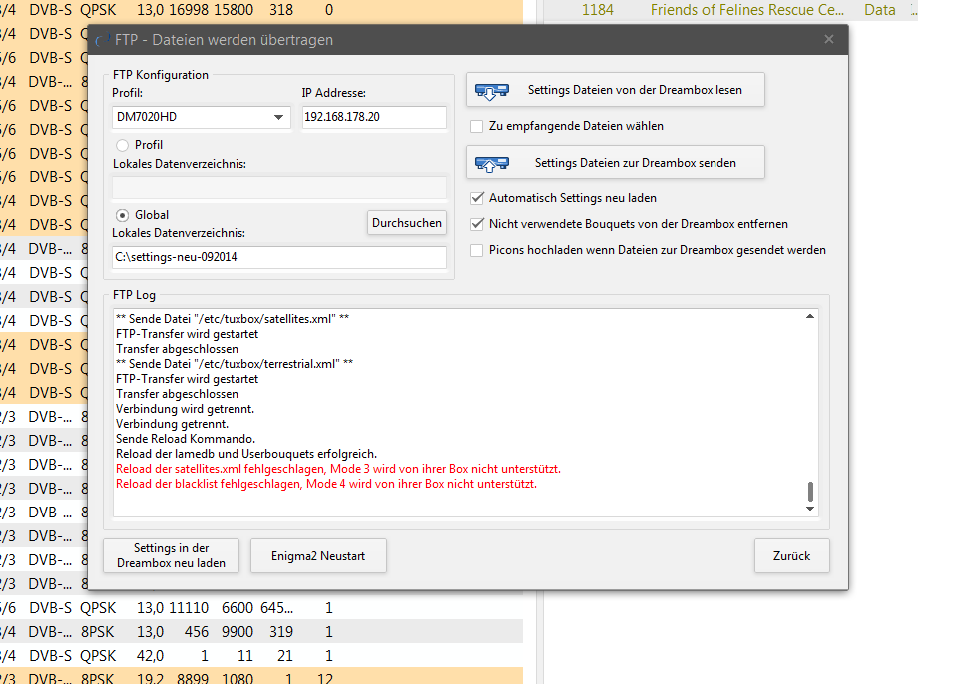The image size is (953, 684).
Task: Click the Global local directory path field
Action: pos(278,258)
